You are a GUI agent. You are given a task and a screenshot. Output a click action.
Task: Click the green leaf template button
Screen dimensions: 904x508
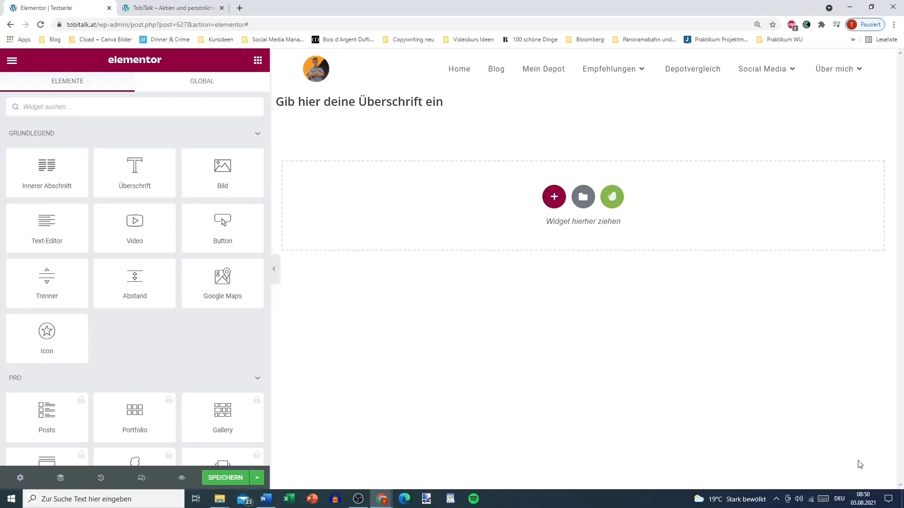click(x=612, y=197)
